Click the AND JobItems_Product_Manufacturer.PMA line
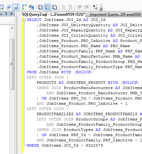Viewport: 142px width, 154px height. (94, 93)
